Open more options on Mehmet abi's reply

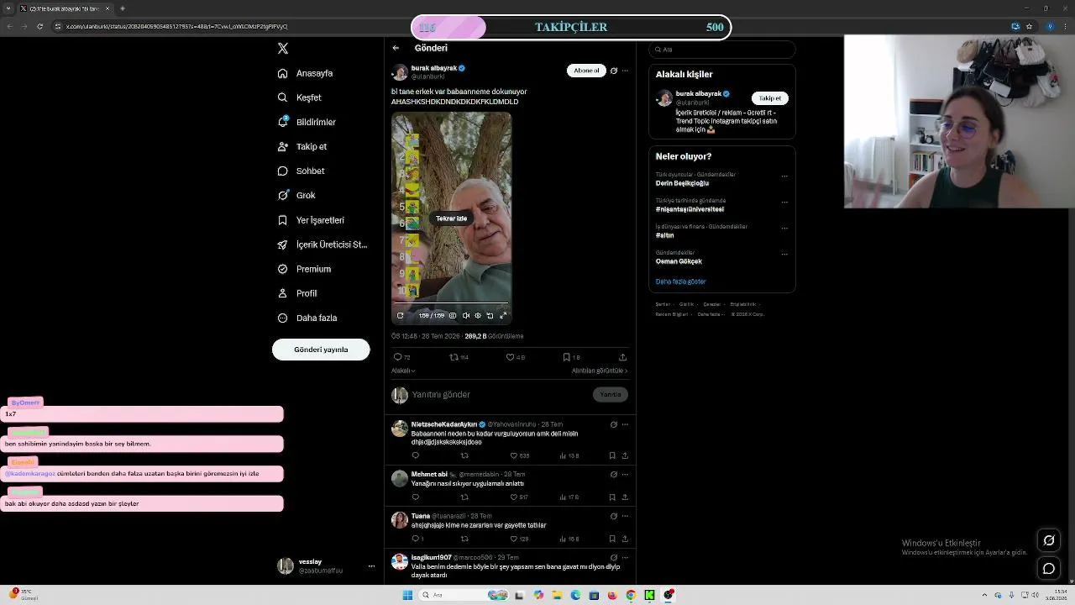(625, 474)
